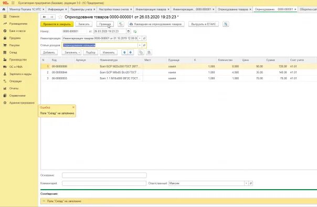Click into the Комментарий field
This screenshot has height=207, width=317.
click(x=104, y=183)
